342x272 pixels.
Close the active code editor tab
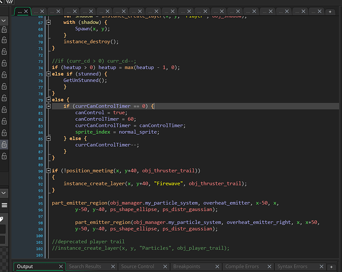pos(26,11)
